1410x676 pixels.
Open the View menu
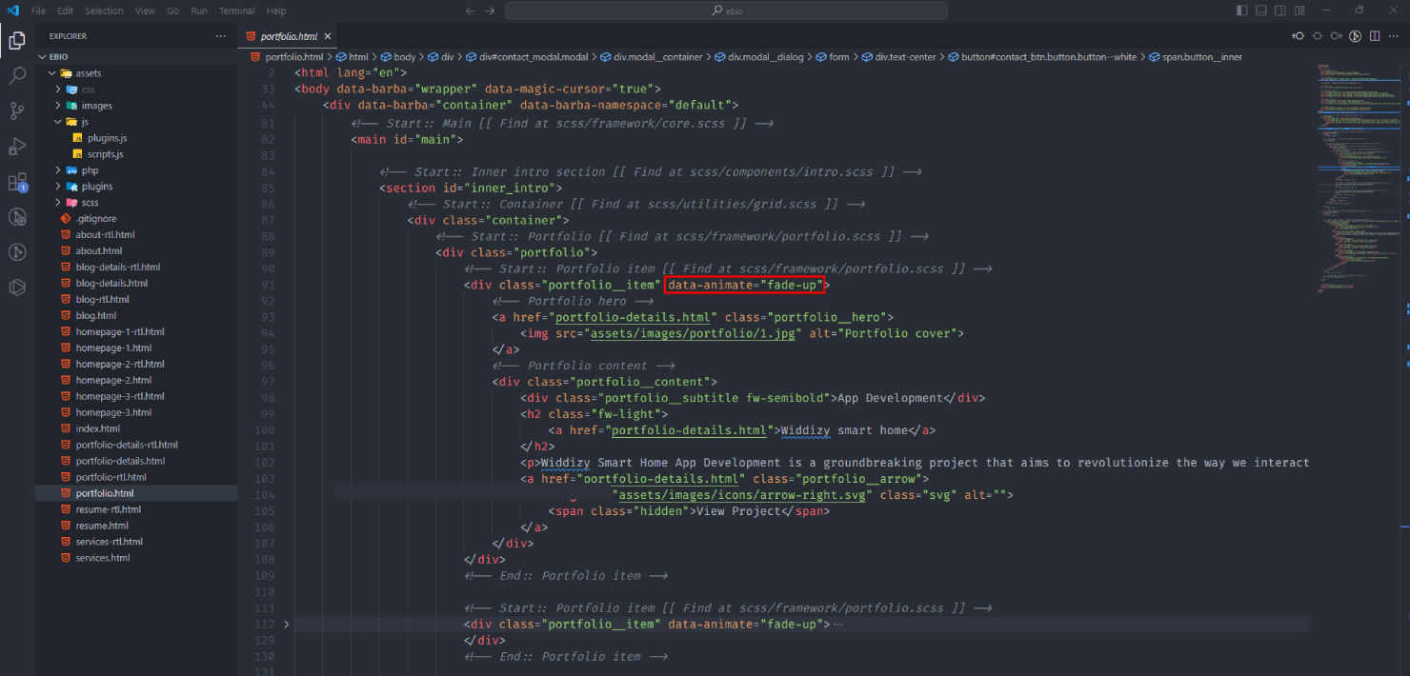[145, 10]
